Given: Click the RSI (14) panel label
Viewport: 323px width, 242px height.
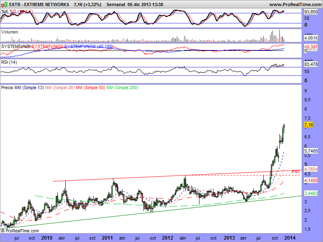Looking at the screenshot, I should 9,62.
